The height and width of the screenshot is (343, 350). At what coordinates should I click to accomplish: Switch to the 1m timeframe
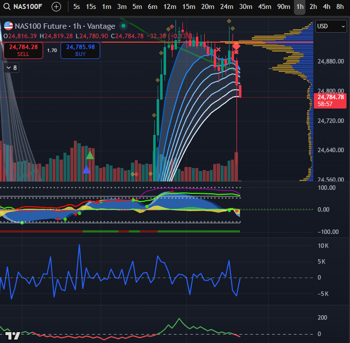tap(107, 7)
